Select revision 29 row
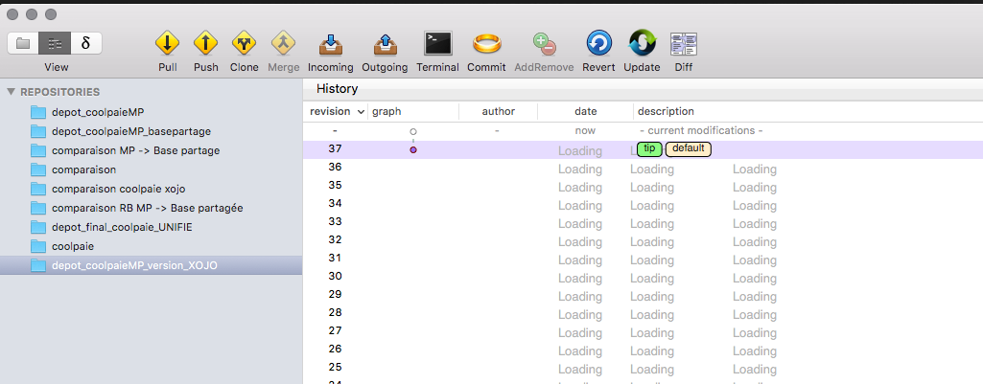983x384 pixels. click(x=643, y=295)
